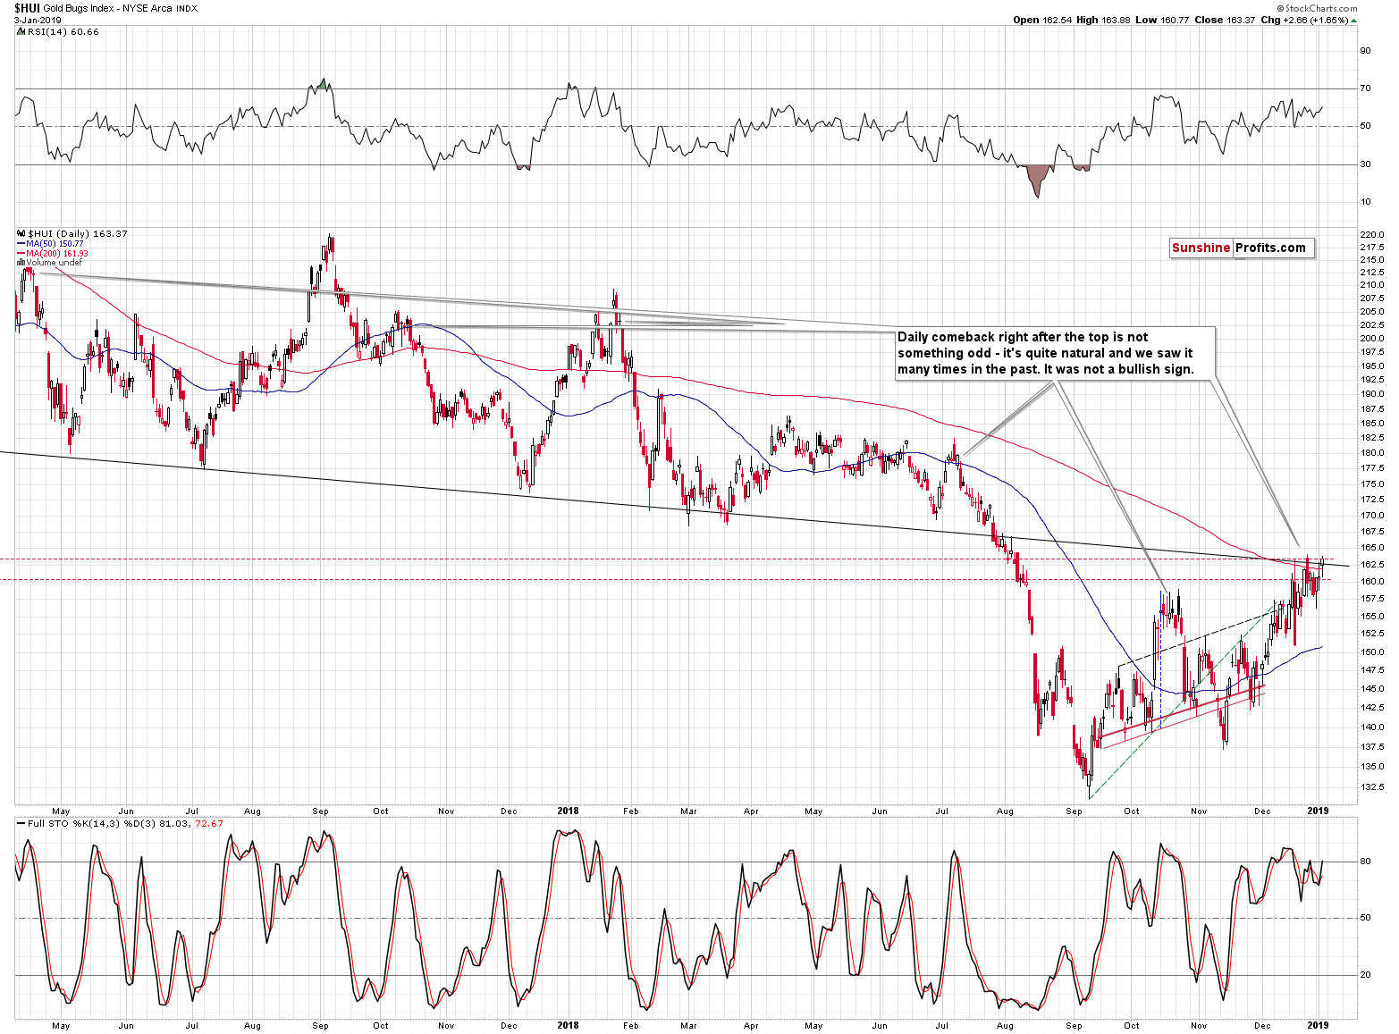Click the $HUI ticker symbol in the chart title

click(x=26, y=8)
